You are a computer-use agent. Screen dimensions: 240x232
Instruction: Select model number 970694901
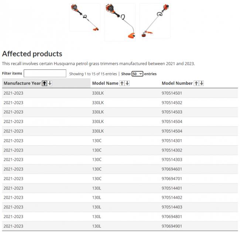click(x=172, y=226)
